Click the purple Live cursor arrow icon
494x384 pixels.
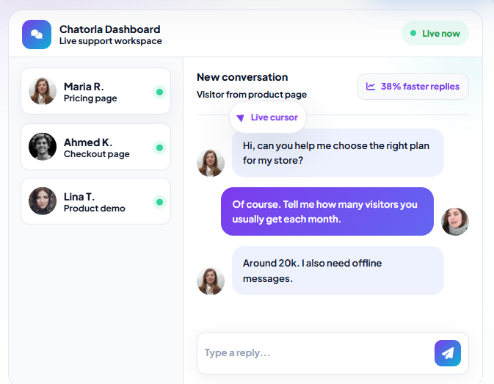[x=240, y=118]
